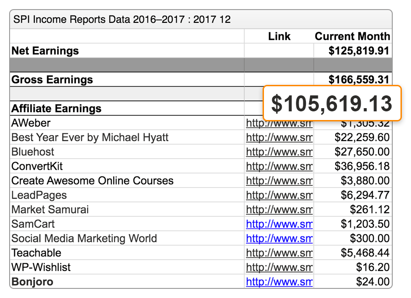This screenshot has width=411, height=298.
Task: Open the ConvertKit affiliate link
Action: tap(279, 166)
